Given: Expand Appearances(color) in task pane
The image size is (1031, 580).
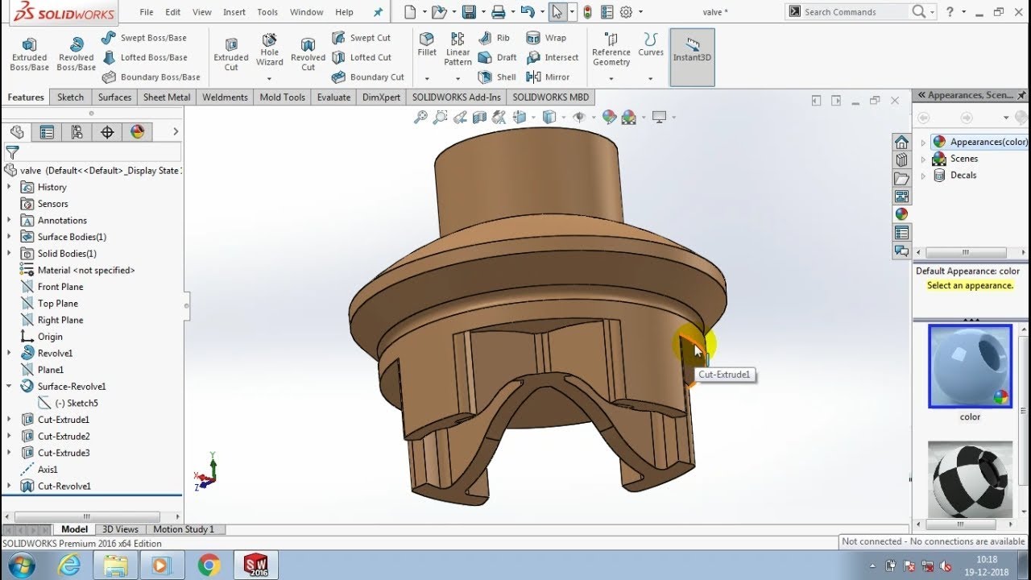Looking at the screenshot, I should point(923,142).
